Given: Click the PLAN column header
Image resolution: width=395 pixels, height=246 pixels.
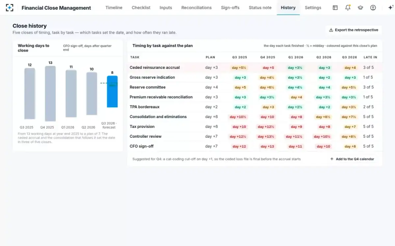Looking at the screenshot, I should click(x=210, y=57).
